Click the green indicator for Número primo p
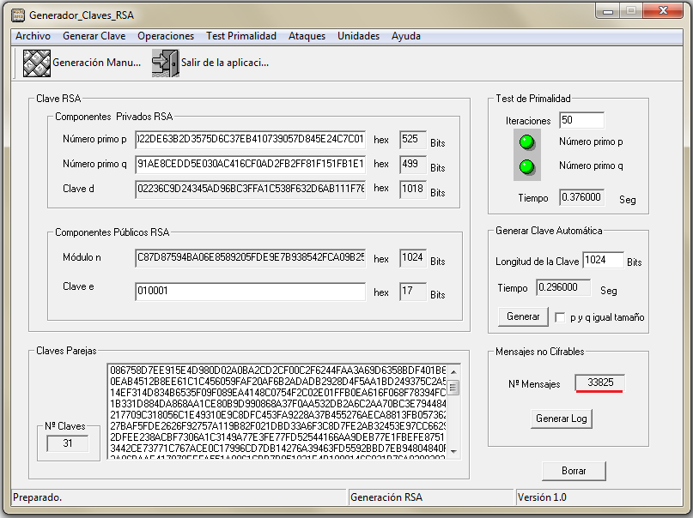Screen dimensions: 693x518 pos(526,142)
